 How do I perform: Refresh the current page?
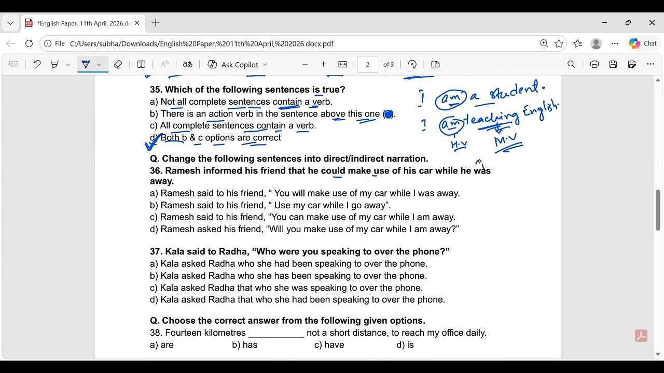pyautogui.click(x=29, y=44)
